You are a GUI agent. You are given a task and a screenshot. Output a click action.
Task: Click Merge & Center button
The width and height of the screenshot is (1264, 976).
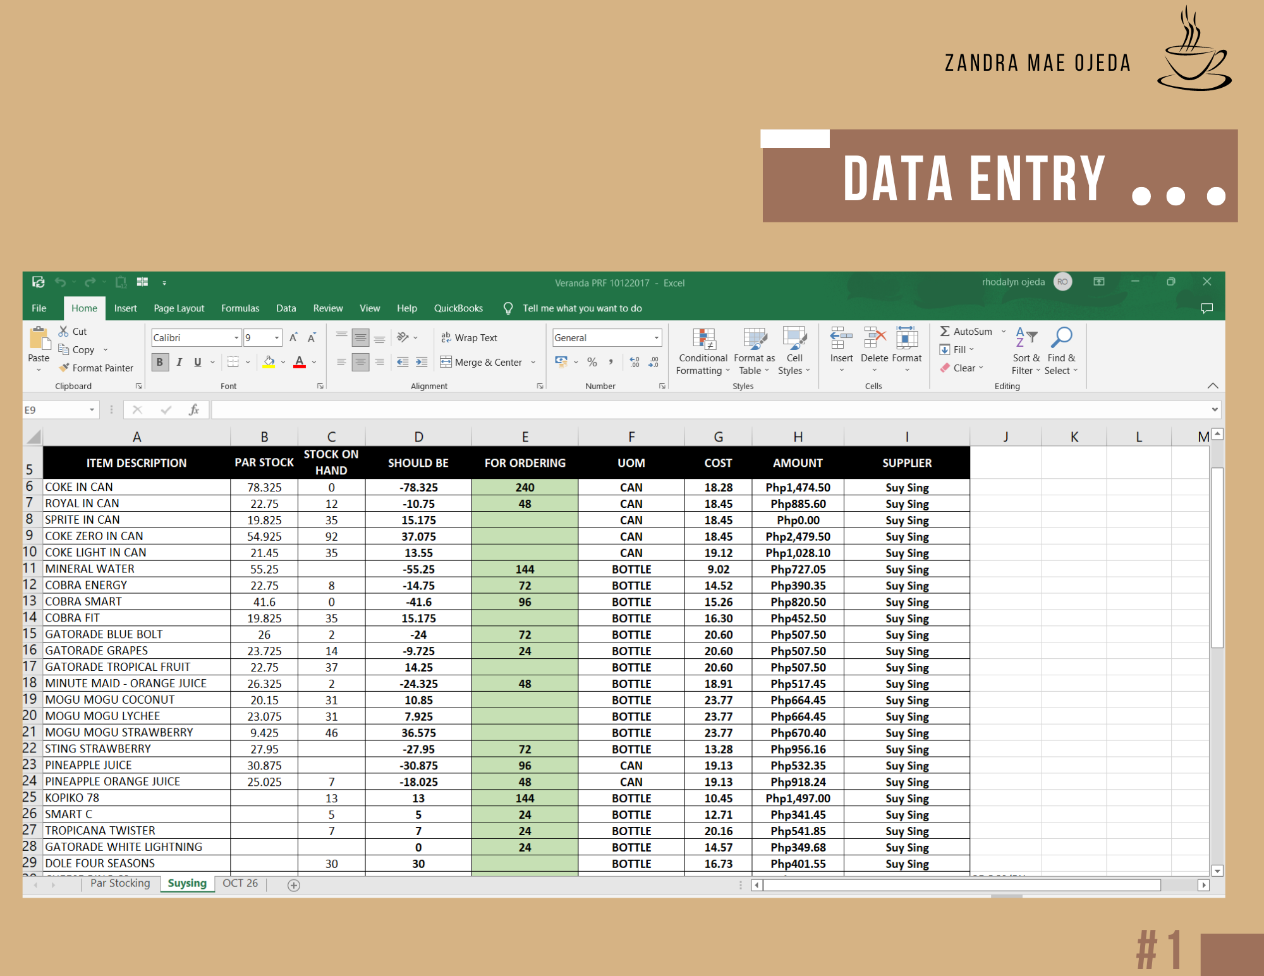click(482, 362)
